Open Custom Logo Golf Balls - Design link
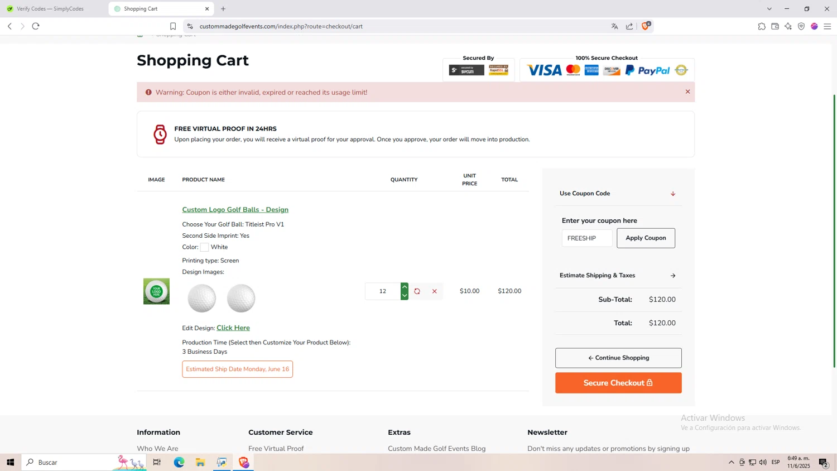837x471 pixels. (x=235, y=210)
